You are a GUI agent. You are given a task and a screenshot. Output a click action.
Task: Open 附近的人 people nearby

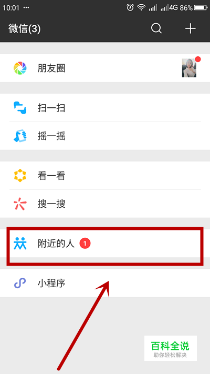[105, 244]
